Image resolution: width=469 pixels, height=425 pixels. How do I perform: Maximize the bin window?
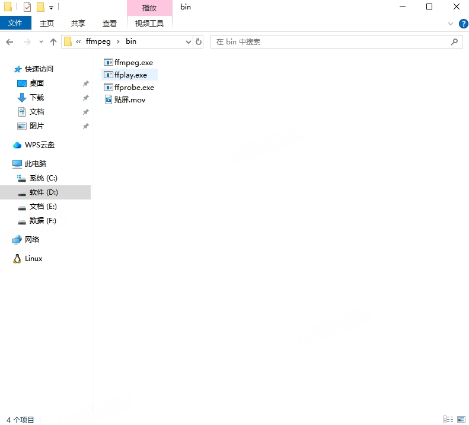(429, 7)
